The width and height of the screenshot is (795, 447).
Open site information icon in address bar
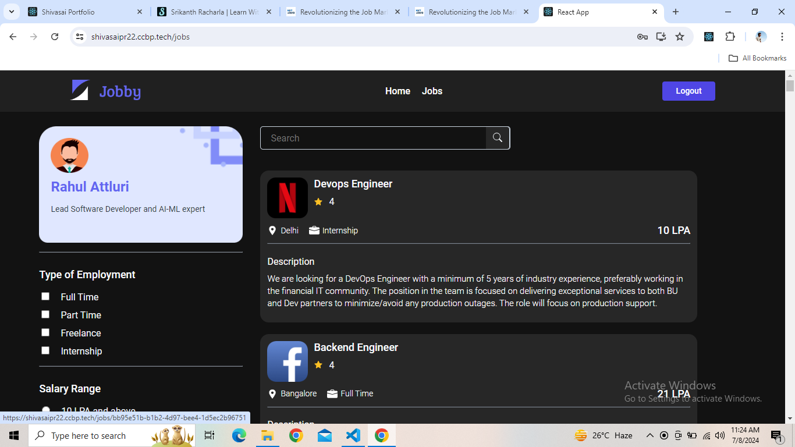pyautogui.click(x=80, y=37)
